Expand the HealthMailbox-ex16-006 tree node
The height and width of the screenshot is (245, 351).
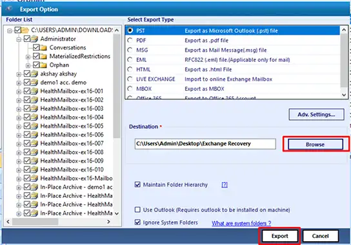point(19,135)
